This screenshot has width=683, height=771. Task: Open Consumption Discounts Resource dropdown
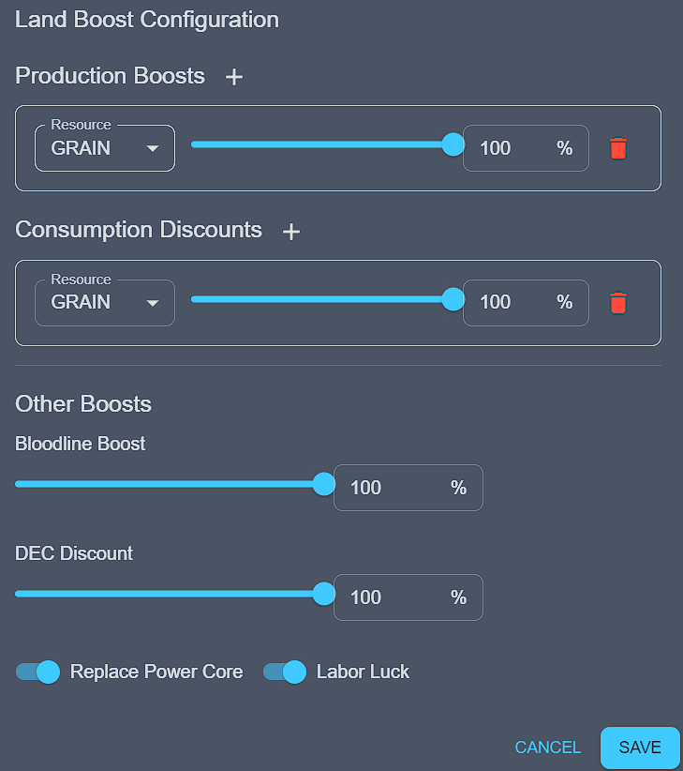(x=105, y=303)
